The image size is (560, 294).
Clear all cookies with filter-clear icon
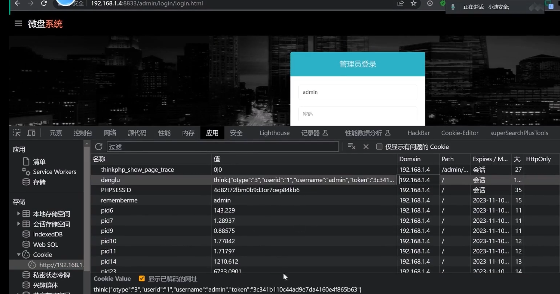[x=351, y=147]
